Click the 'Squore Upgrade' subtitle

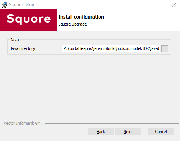(72, 24)
